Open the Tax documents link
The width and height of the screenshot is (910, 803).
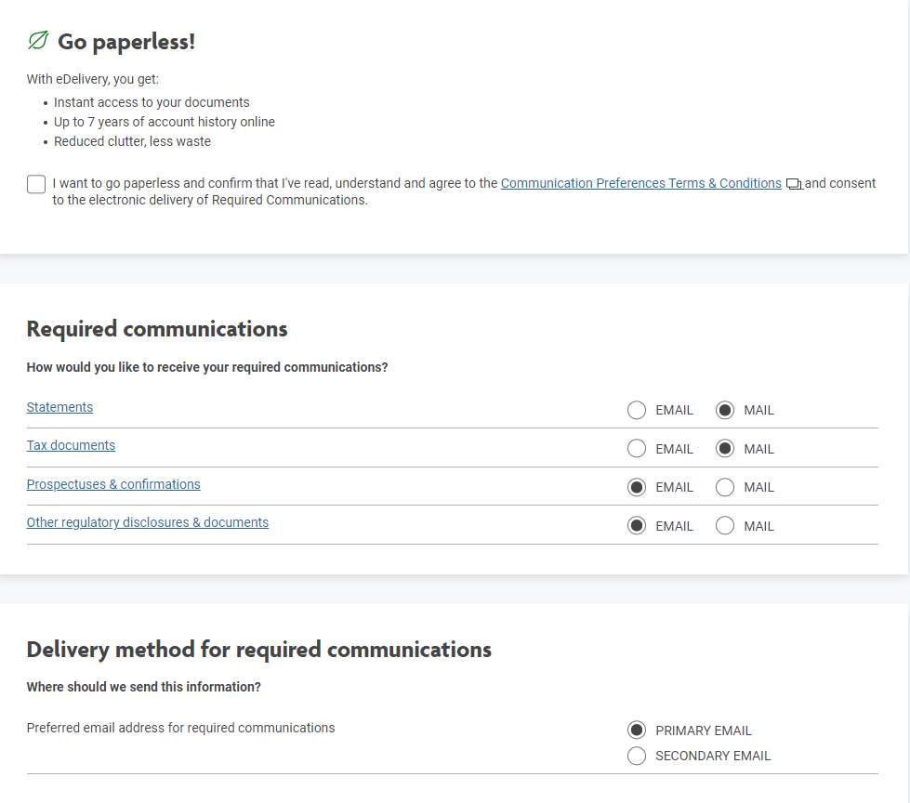click(71, 445)
